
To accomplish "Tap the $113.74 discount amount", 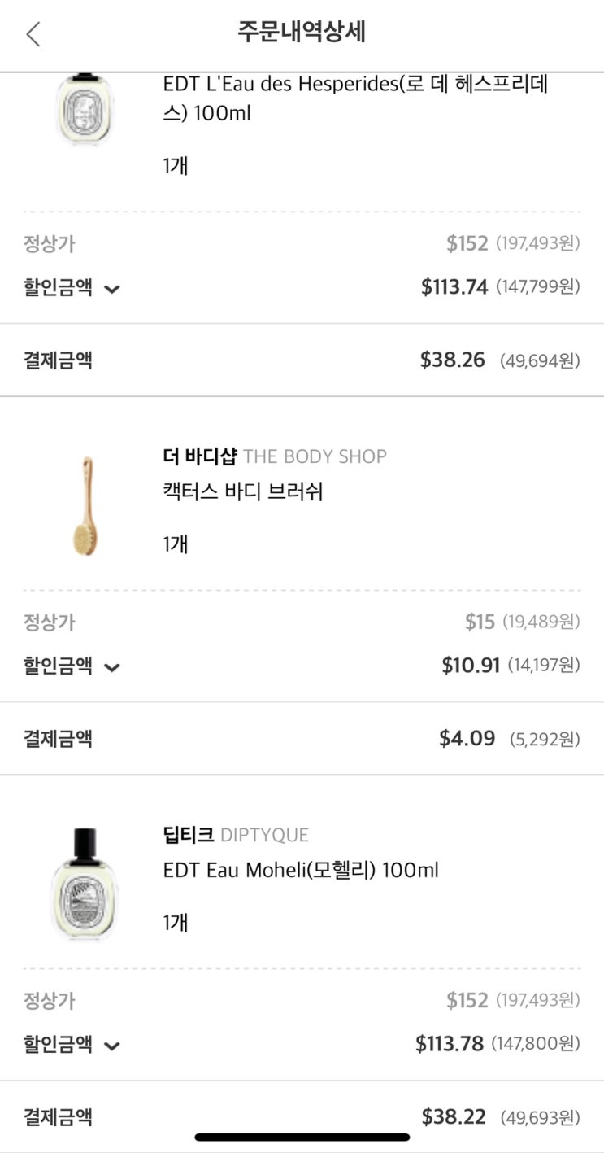I will click(x=454, y=286).
